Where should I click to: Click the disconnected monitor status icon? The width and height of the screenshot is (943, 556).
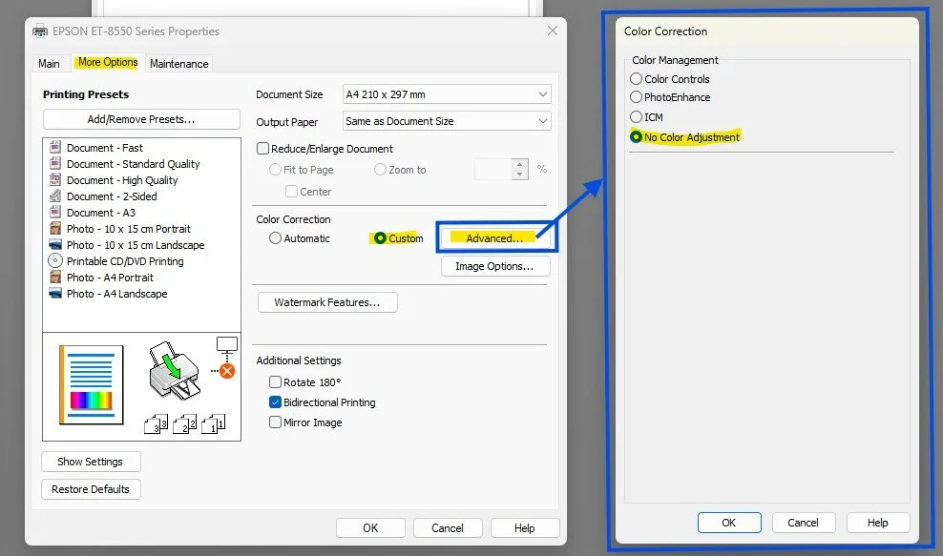point(225,359)
